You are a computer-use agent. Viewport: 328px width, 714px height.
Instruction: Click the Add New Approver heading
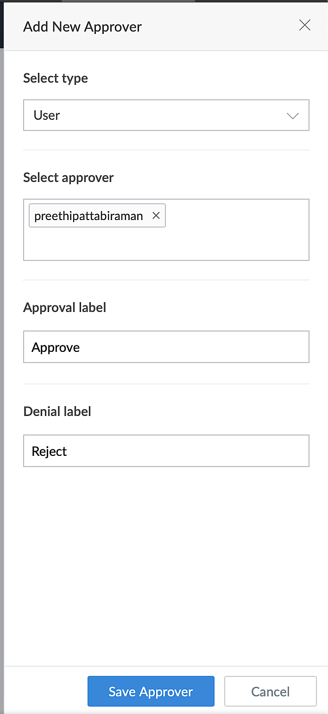(x=82, y=27)
